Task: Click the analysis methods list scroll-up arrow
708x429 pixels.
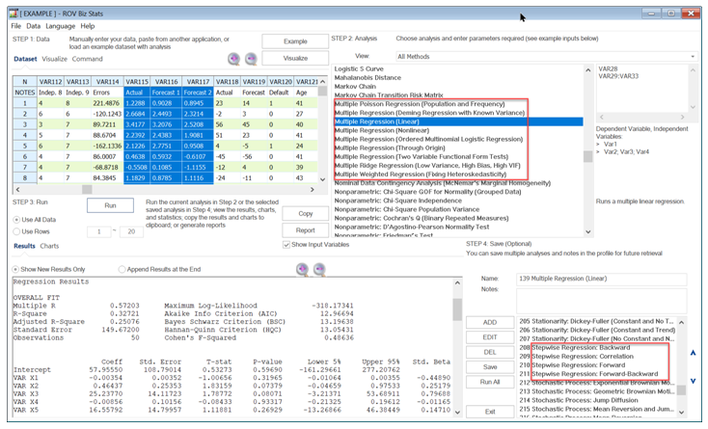Action: coord(587,70)
